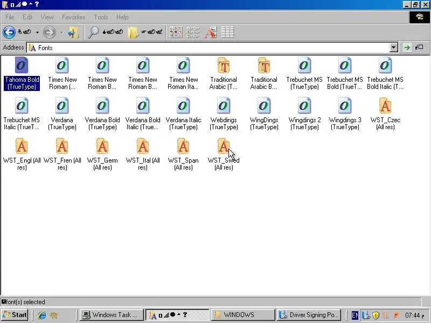Select Traditional Arabic B... font

[264, 73]
